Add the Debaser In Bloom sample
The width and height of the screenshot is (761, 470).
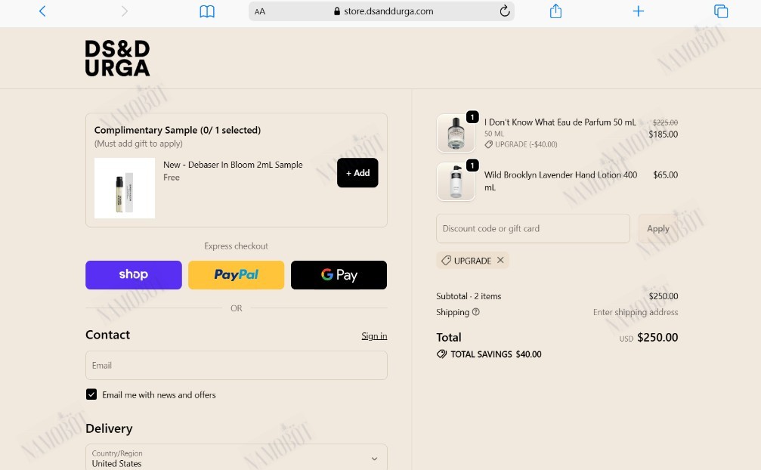(357, 173)
